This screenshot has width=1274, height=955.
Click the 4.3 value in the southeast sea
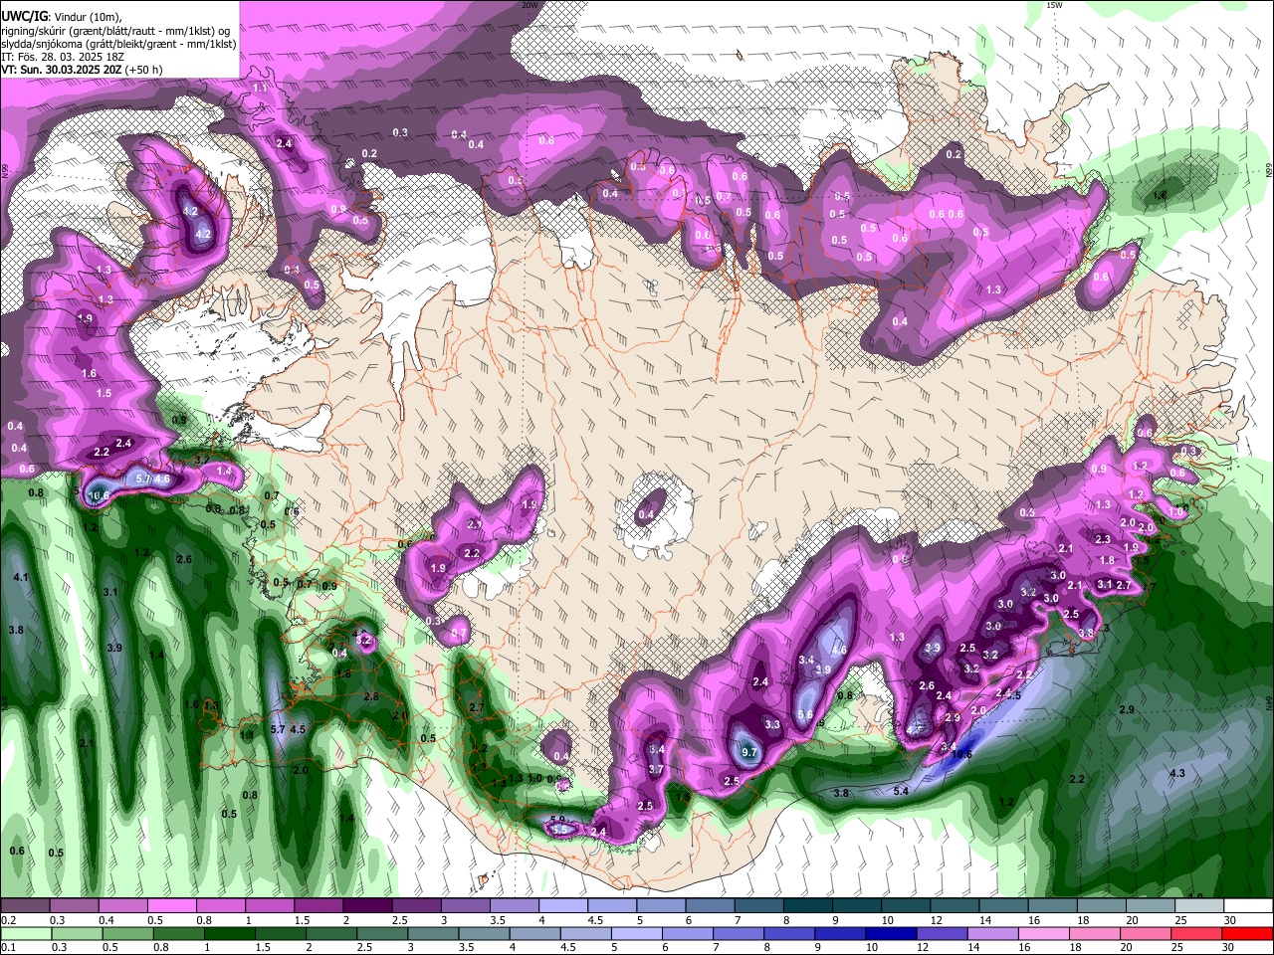tap(1176, 773)
